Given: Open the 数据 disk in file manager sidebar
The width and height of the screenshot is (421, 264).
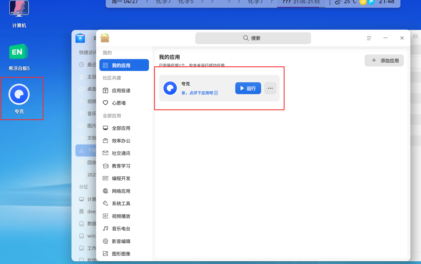Looking at the screenshot, I should click(86, 224).
